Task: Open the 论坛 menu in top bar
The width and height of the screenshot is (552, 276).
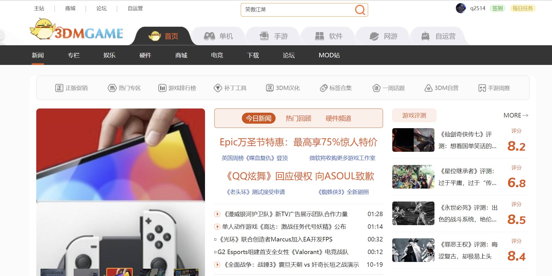Action: (102, 8)
